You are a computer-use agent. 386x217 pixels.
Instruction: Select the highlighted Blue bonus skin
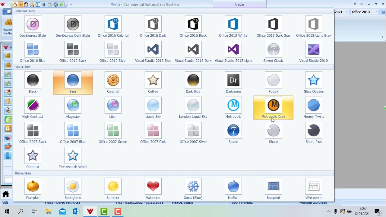point(73,83)
